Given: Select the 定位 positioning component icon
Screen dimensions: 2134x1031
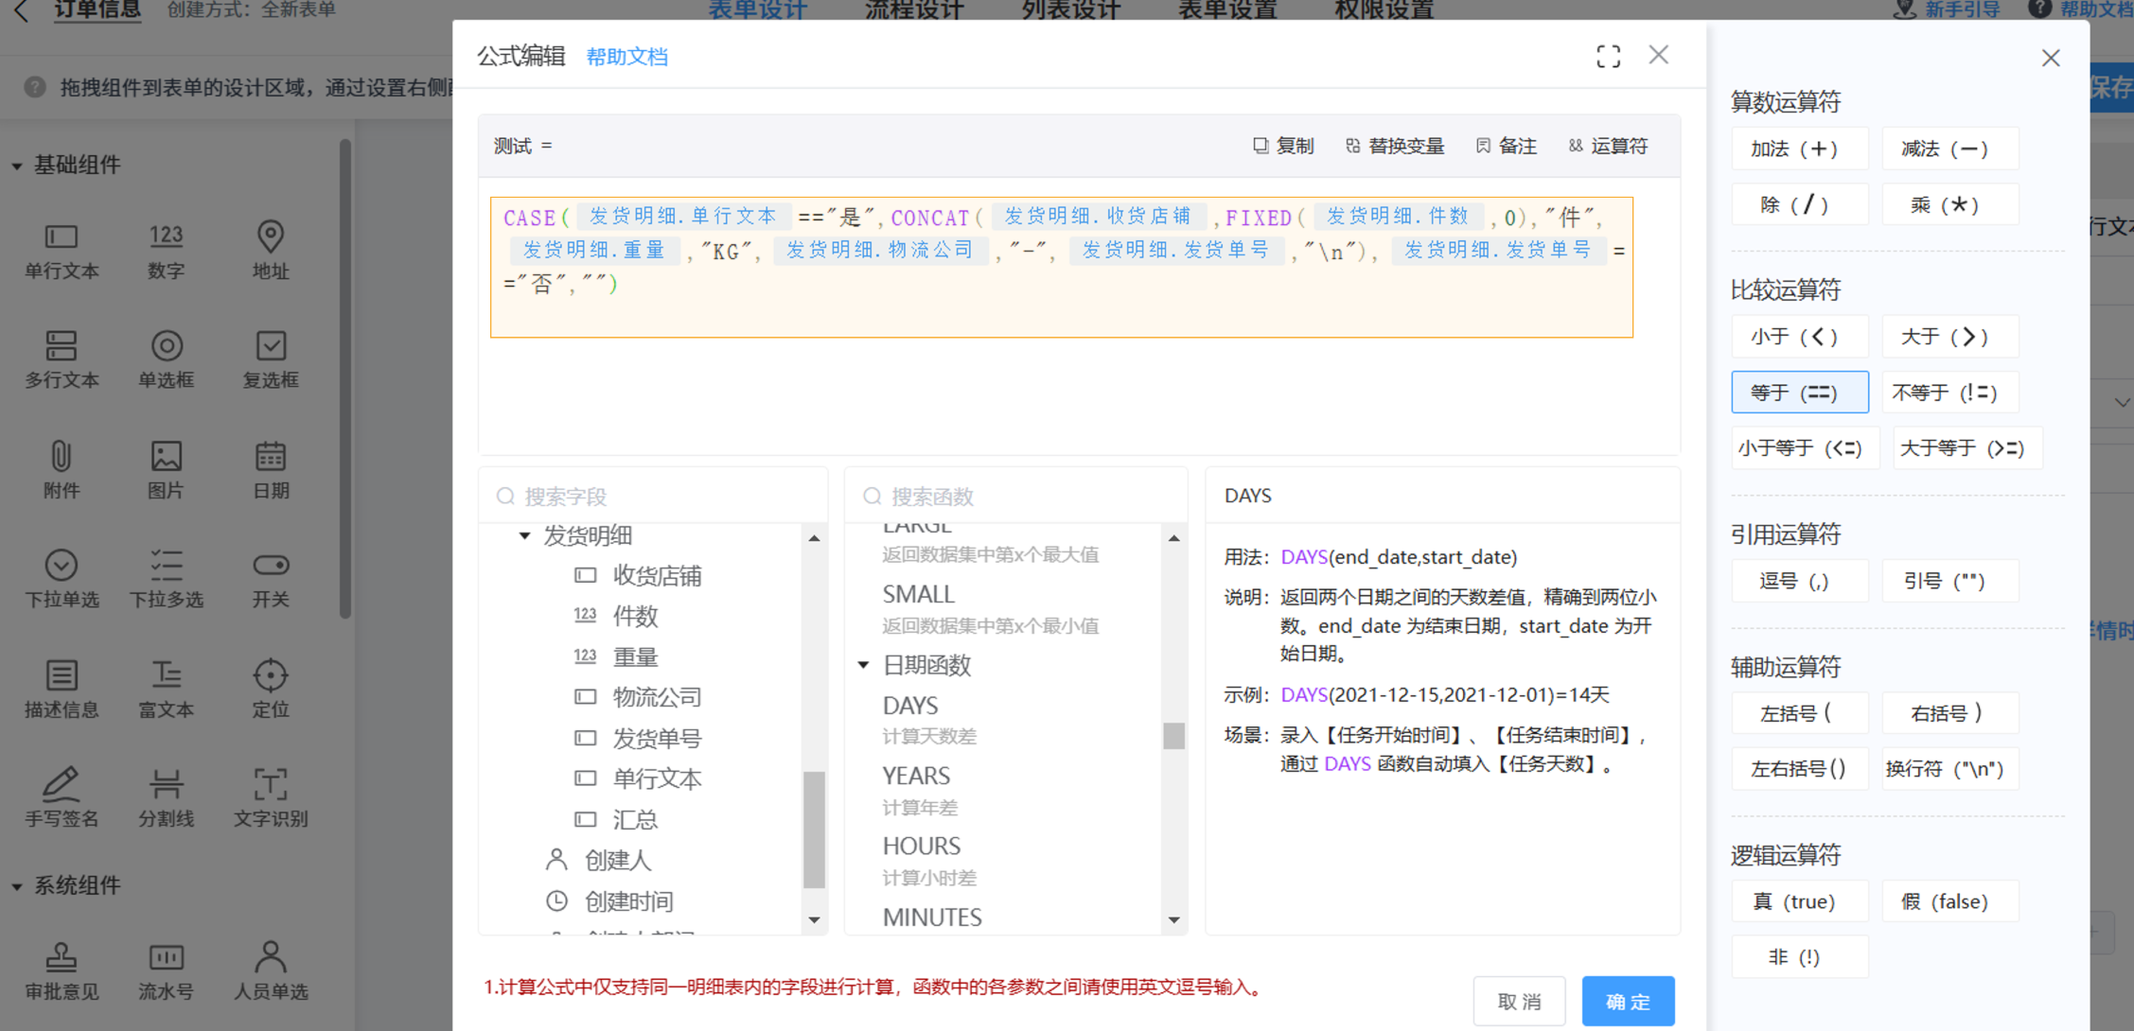Looking at the screenshot, I should tap(271, 674).
